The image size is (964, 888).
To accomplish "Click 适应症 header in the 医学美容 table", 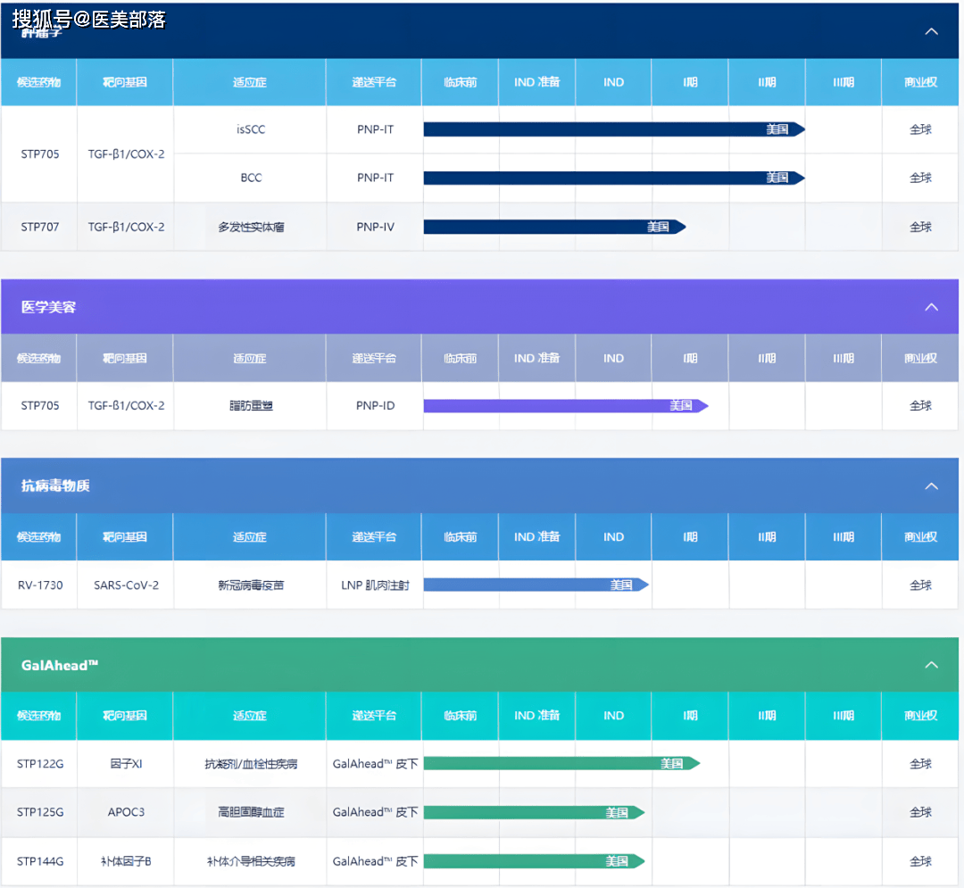I will point(250,358).
